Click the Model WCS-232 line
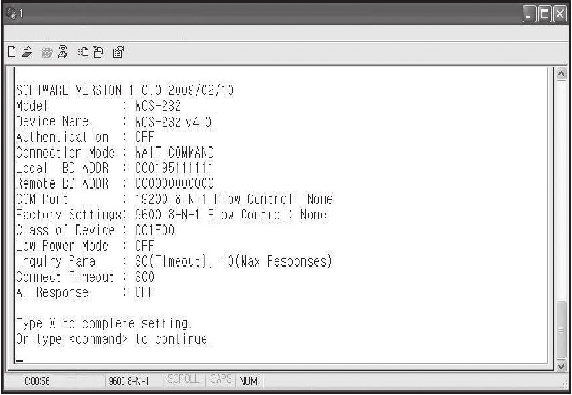Image resolution: width=572 pixels, height=395 pixels. [x=98, y=106]
